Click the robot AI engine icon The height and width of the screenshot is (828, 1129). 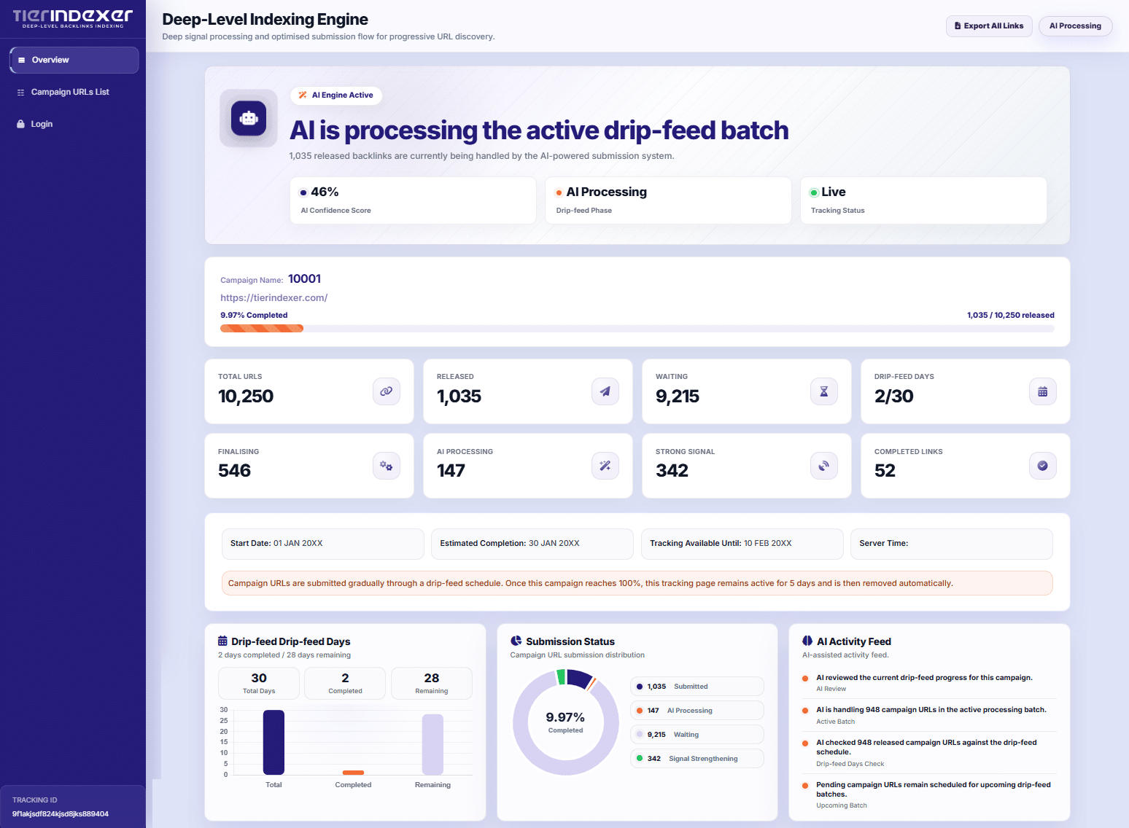pyautogui.click(x=249, y=118)
